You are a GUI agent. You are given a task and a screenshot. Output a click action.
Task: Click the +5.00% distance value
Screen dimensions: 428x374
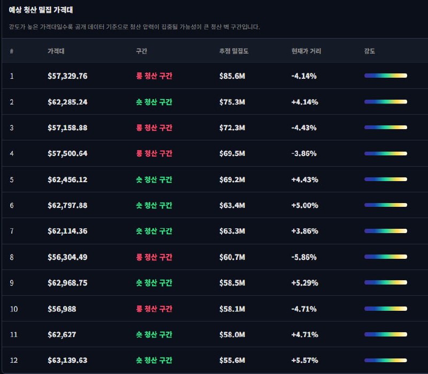tap(304, 205)
